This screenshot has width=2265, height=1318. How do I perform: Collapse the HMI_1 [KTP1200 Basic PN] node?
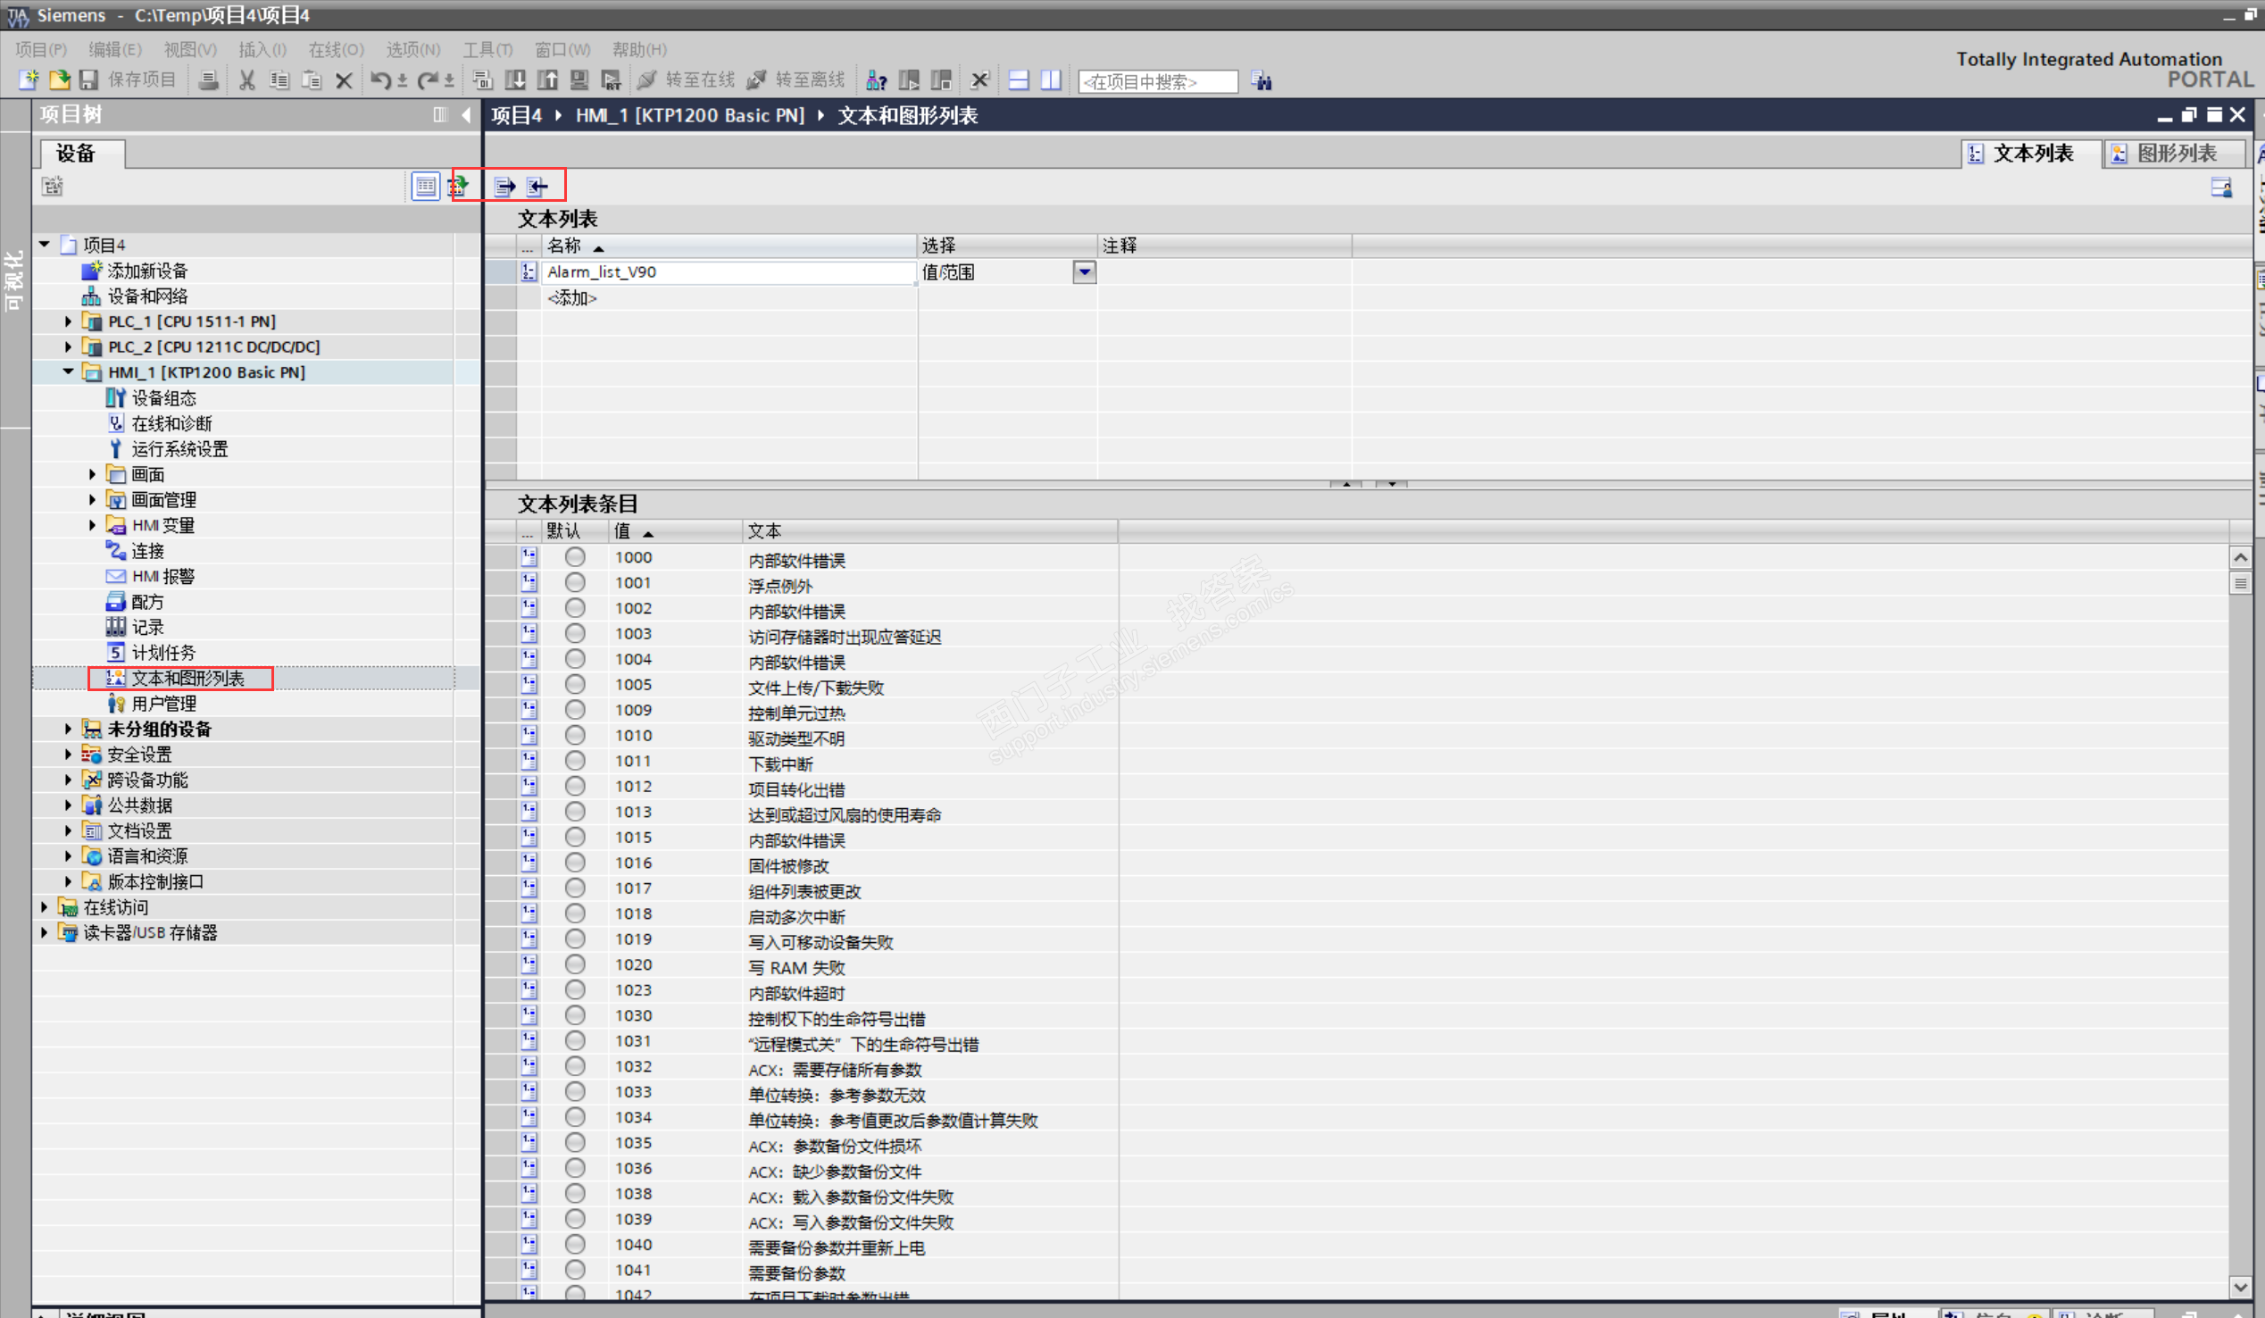tap(69, 371)
